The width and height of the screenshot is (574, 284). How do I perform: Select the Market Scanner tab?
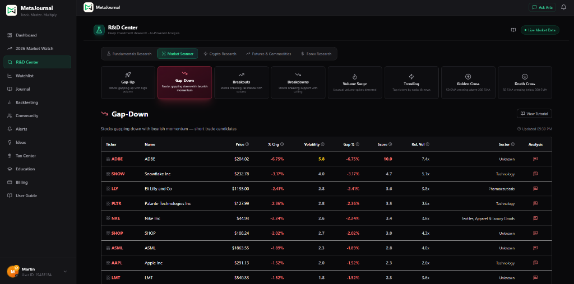point(178,54)
